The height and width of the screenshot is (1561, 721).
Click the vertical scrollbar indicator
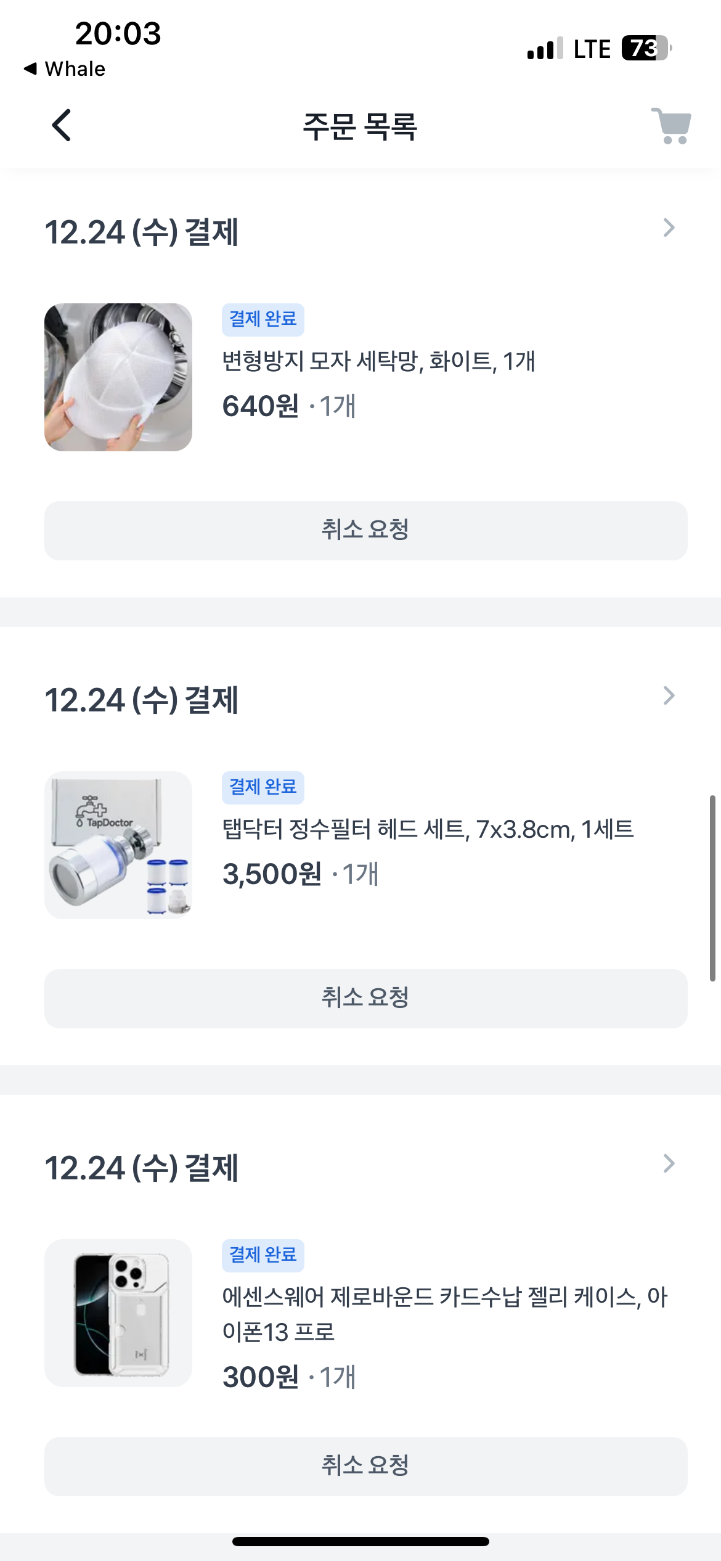pyautogui.click(x=712, y=888)
